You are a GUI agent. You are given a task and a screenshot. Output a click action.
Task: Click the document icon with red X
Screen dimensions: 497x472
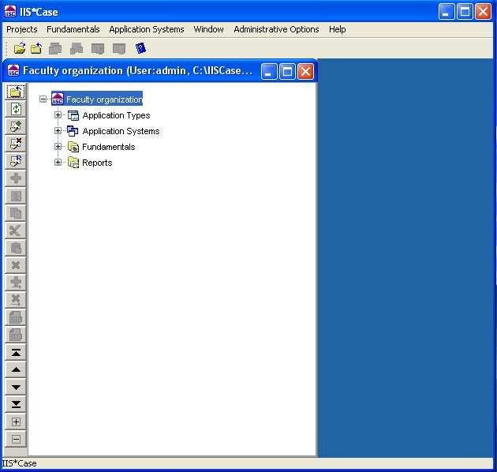(16, 144)
